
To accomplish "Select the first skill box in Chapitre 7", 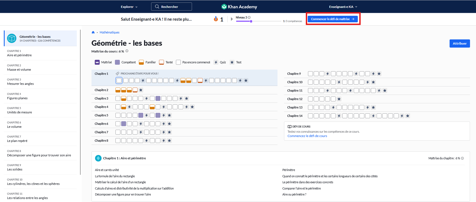I will coord(118,132).
